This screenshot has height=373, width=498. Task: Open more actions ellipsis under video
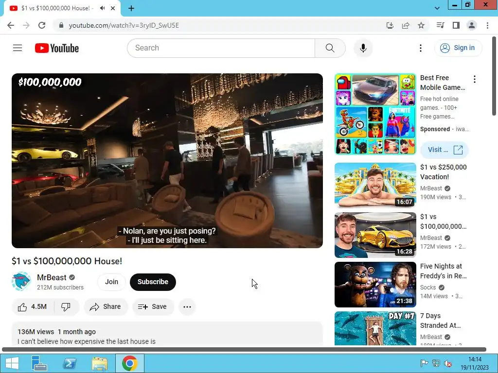187,307
